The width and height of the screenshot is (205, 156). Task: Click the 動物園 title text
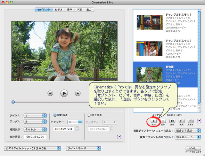point(169,67)
